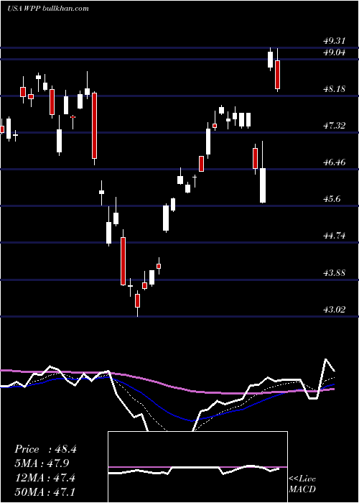
Task: Click the lowest candlestick touching the 43.02 line
Action: point(138,303)
